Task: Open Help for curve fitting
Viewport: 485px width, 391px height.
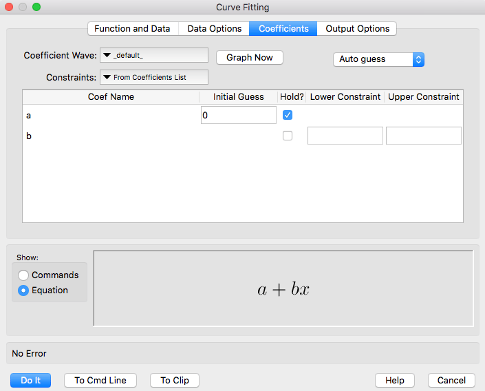Action: click(x=394, y=380)
